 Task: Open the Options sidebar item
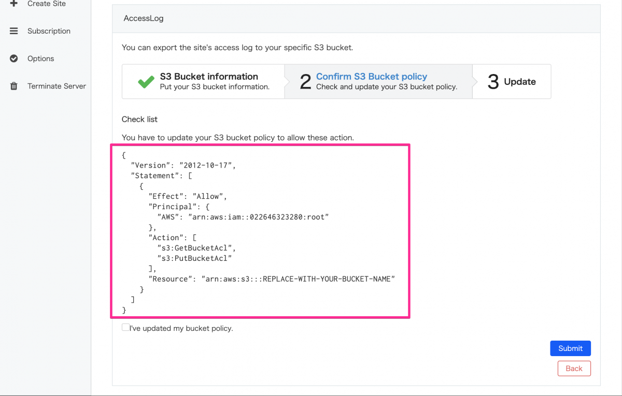(40, 58)
